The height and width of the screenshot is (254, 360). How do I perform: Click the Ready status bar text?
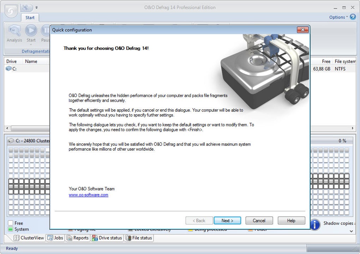coord(12,248)
